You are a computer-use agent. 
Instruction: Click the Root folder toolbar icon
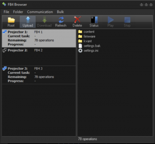pyautogui.click(x=11, y=20)
